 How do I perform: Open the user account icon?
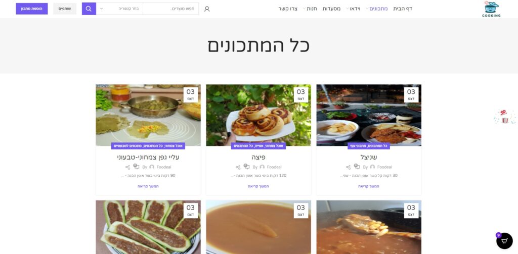coord(207,9)
